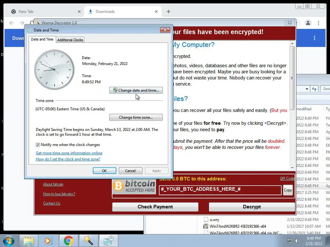The height and width of the screenshot is (247, 330).
Task: Click Chrome back arrow
Action: pyautogui.click(x=12, y=23)
